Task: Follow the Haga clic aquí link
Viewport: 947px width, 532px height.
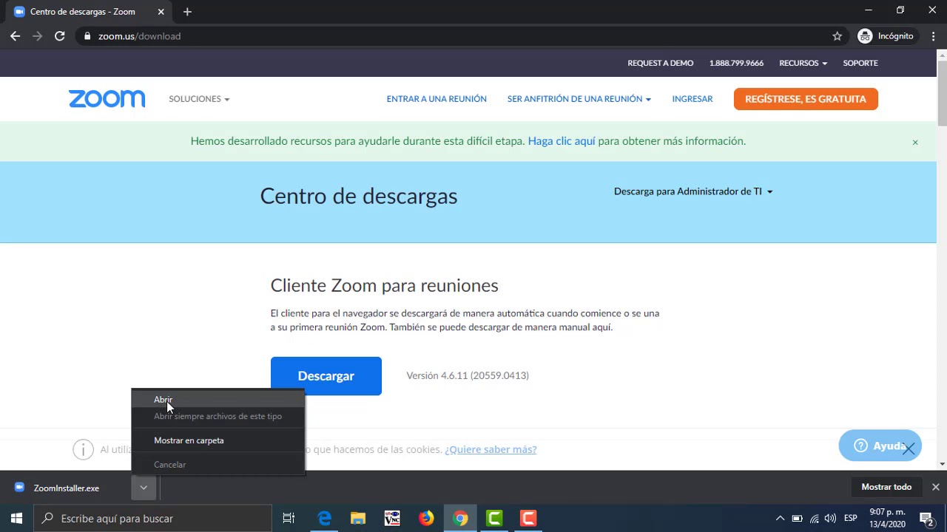Action: [562, 141]
